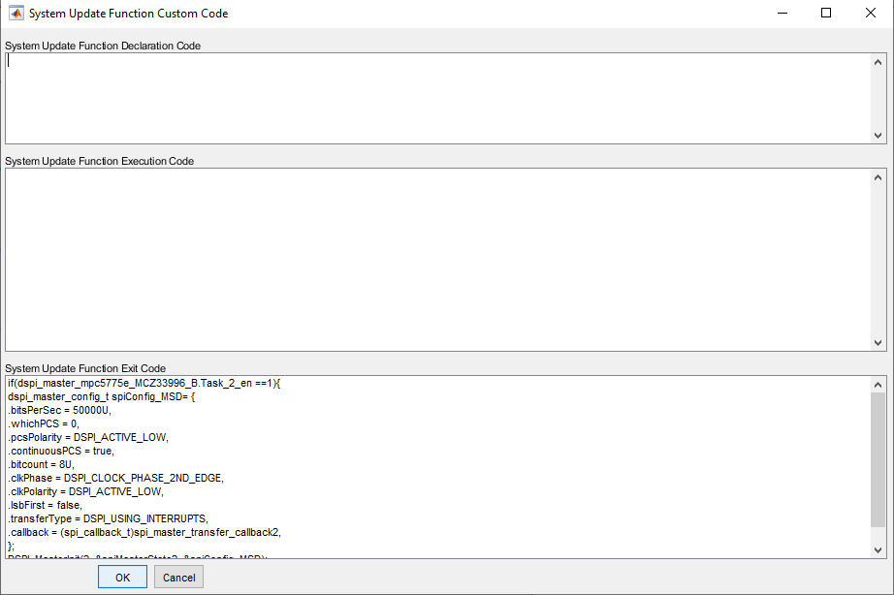Click the line '.bitcount = 8U,'

[41, 464]
